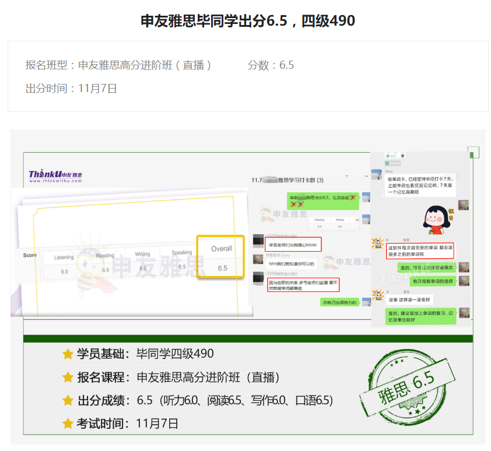Click the "Reading" column on the score sheet
Screen dimensions: 491x451
105,263
